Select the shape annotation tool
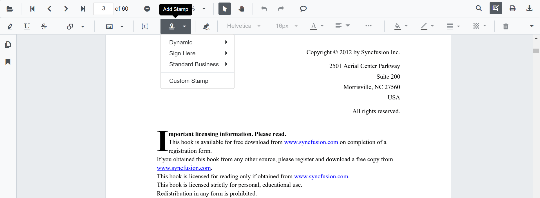This screenshot has height=198, width=540. tap(70, 26)
